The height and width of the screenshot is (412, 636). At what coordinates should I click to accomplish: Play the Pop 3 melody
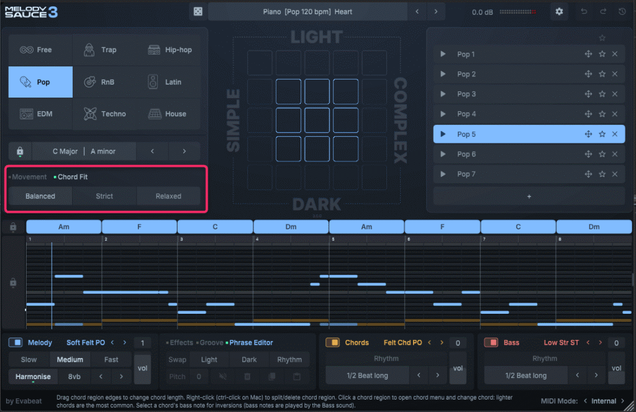coord(443,94)
